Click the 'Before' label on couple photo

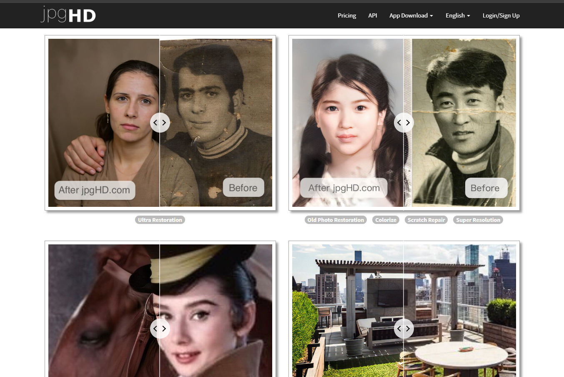243,188
